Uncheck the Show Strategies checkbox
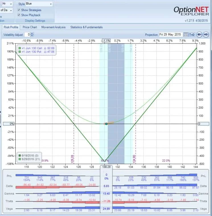Image resolution: width=212 pixels, height=216 pixels. tap(19, 10)
